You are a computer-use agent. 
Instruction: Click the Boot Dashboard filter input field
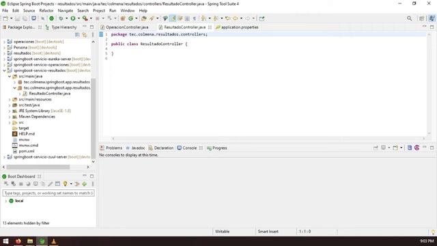(48, 193)
